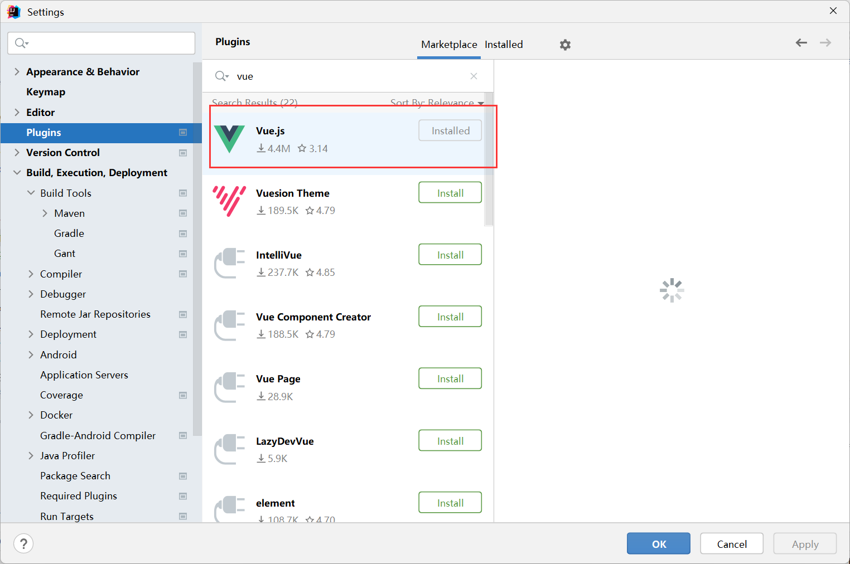This screenshot has height=564, width=850.
Task: Click the settings search input field
Action: click(102, 43)
